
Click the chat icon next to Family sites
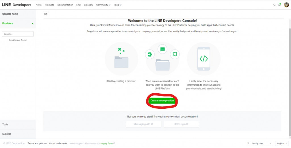tap(248, 143)
